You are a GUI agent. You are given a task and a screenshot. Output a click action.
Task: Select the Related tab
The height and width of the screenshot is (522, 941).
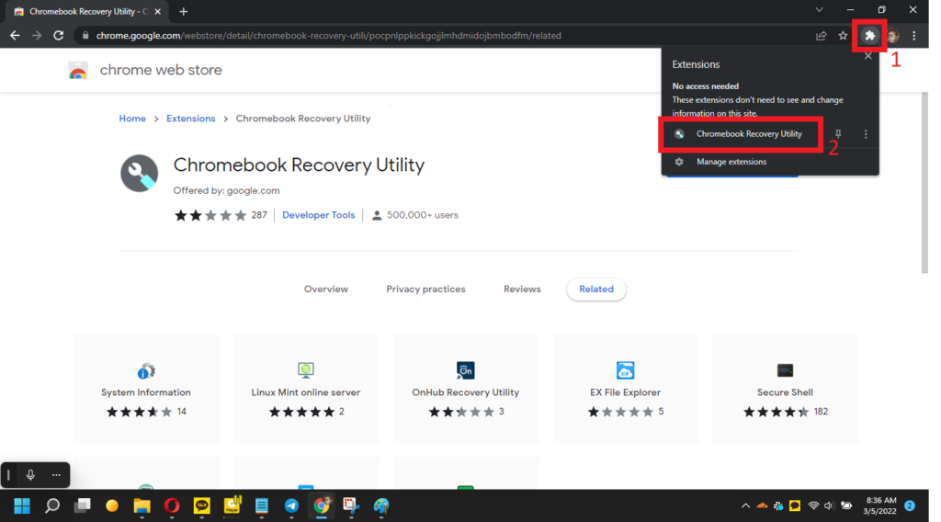click(x=596, y=289)
